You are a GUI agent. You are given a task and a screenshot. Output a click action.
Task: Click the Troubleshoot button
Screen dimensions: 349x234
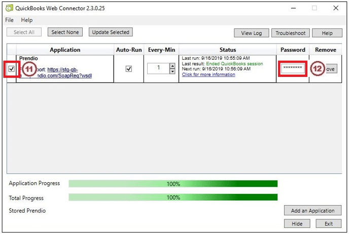click(291, 33)
